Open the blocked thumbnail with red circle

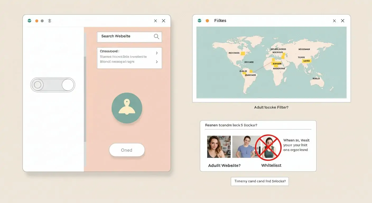pos(268,147)
